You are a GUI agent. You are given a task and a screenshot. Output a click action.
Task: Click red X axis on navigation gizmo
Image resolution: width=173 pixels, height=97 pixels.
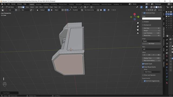[135, 14]
